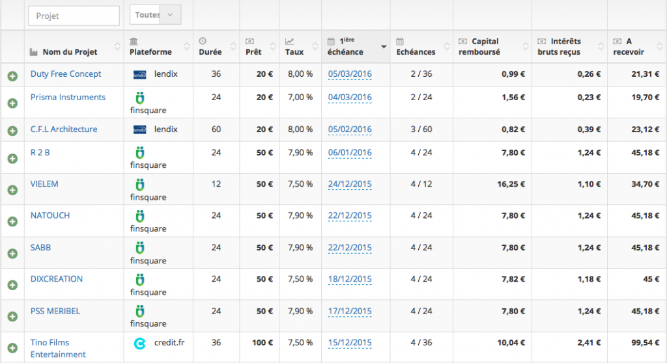This screenshot has width=667, height=363.
Task: Sort by Echéances column arrows
Action: tap(446, 46)
